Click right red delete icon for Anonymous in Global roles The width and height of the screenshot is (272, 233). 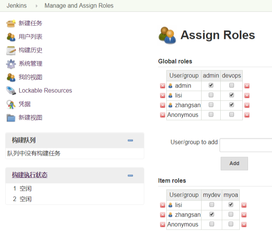(247, 115)
